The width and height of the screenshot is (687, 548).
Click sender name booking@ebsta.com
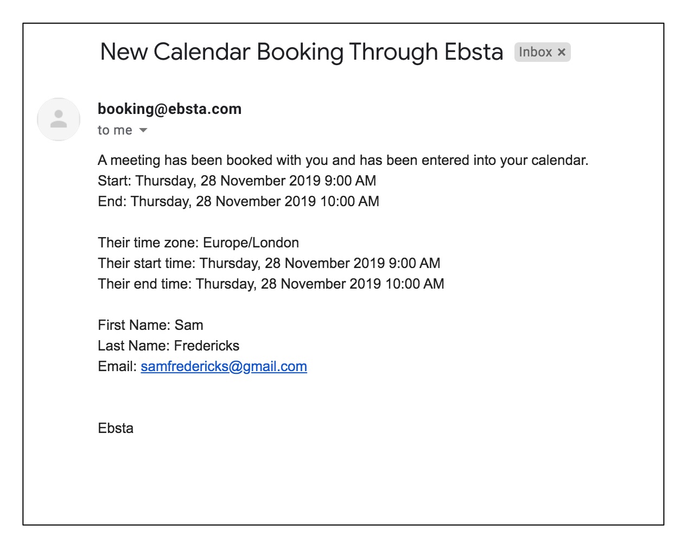169,109
